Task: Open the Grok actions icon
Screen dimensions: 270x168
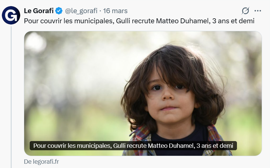Action: [245, 11]
